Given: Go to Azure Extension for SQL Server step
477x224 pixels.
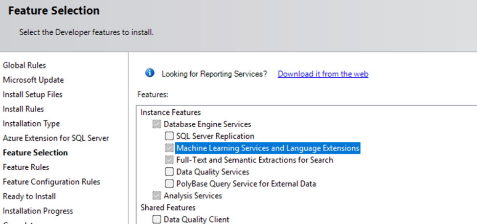Looking at the screenshot, I should pyautogui.click(x=56, y=138).
